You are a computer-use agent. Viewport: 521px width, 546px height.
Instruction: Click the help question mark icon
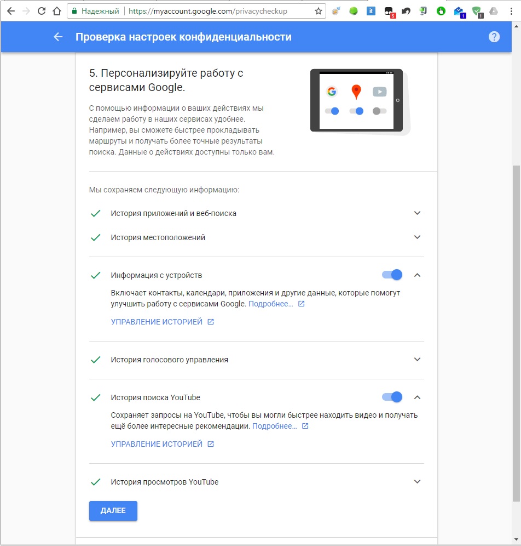(x=494, y=37)
